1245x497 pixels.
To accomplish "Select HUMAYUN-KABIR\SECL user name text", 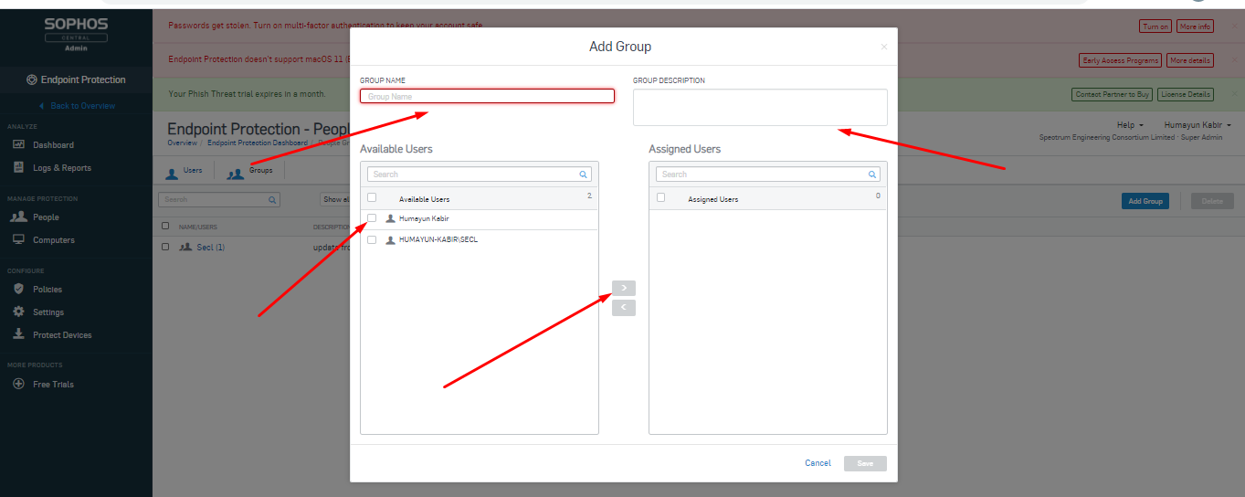I will [438, 239].
